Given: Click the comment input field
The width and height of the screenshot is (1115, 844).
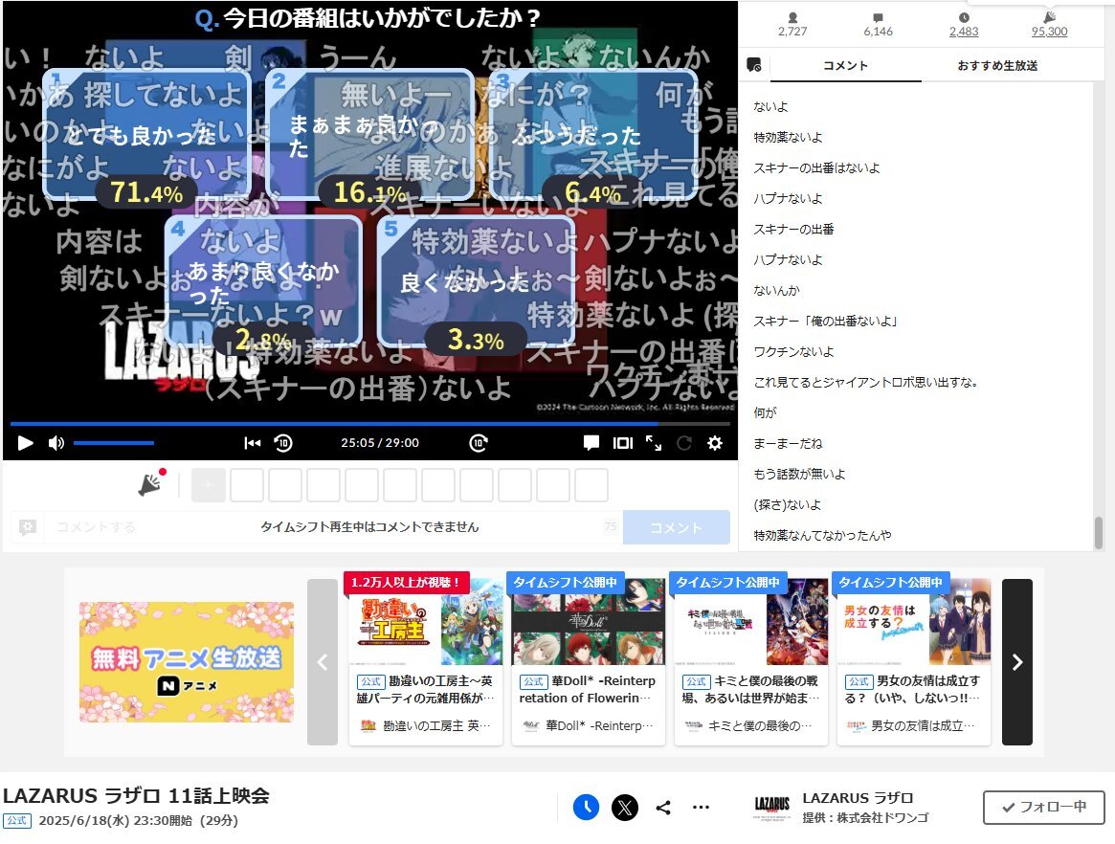Looking at the screenshot, I should coord(333,527).
